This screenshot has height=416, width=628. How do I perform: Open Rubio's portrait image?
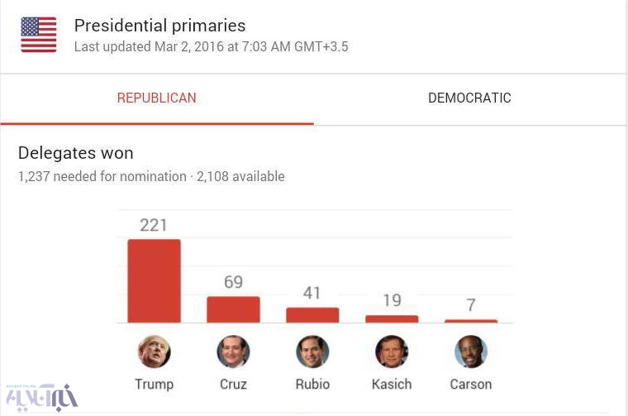pyautogui.click(x=312, y=352)
